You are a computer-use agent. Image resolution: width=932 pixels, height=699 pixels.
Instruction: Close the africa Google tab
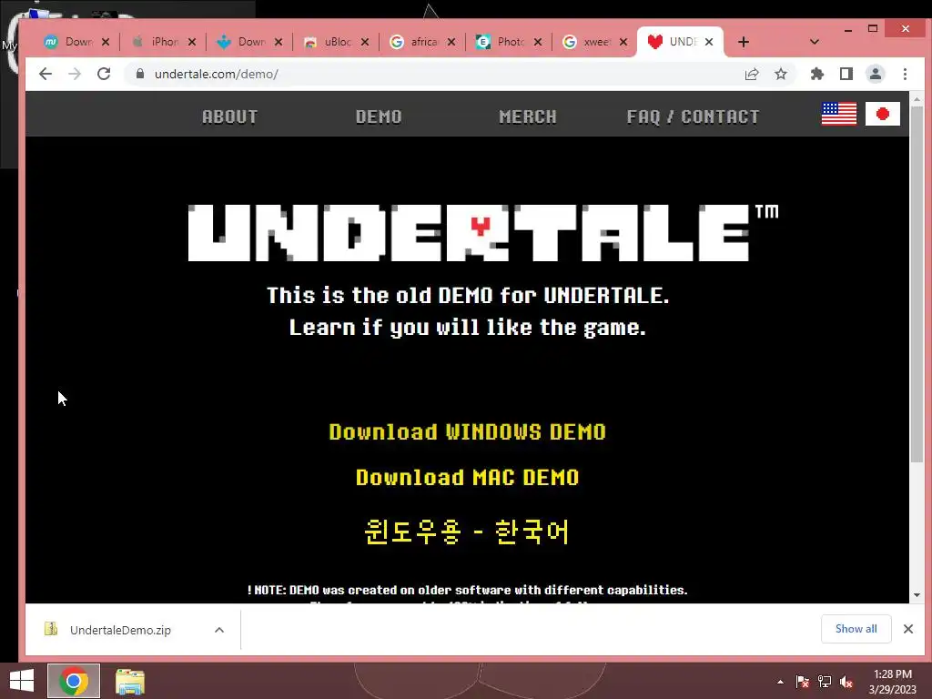[451, 42]
